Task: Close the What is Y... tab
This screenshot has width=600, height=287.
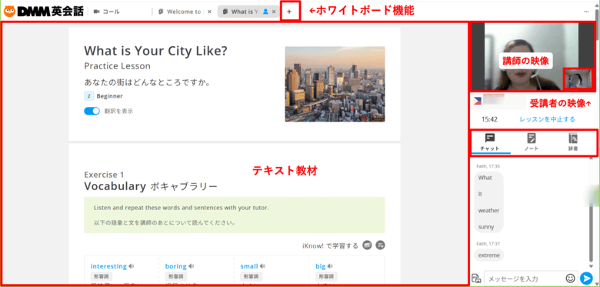Action: (x=274, y=12)
